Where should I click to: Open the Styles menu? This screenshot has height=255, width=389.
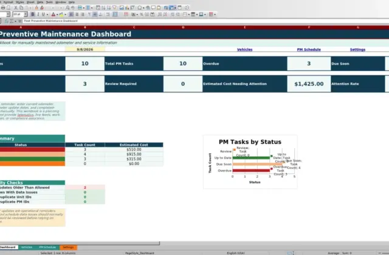(x=20, y=2)
